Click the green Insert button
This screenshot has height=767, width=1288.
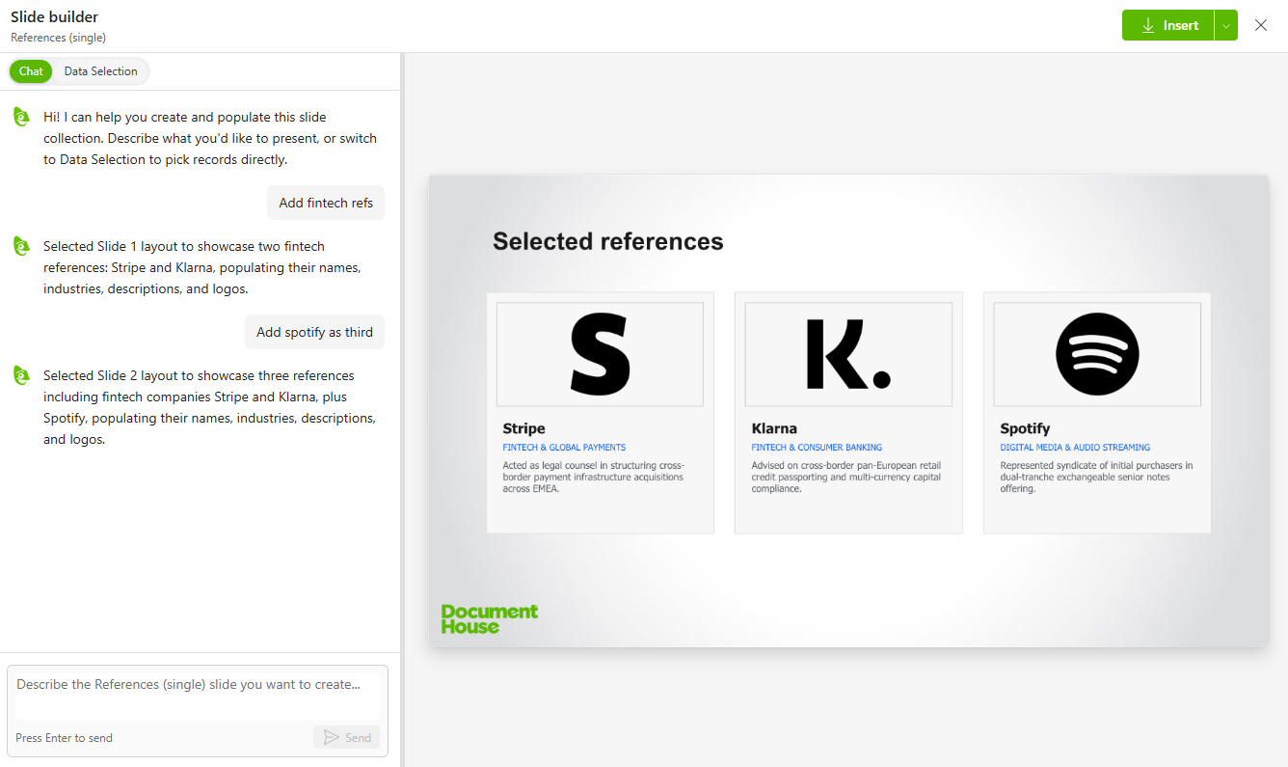(x=1167, y=26)
